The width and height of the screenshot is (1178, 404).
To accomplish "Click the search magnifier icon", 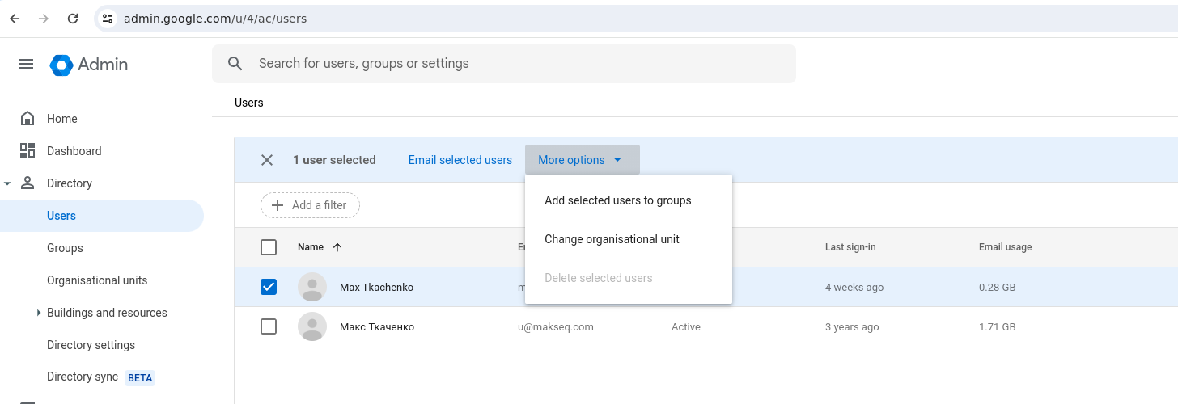I will tap(235, 64).
